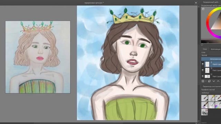This screenshot has height=124, width=221.
Task: Open the Normal blend mode dropdown
Action: 211,55
